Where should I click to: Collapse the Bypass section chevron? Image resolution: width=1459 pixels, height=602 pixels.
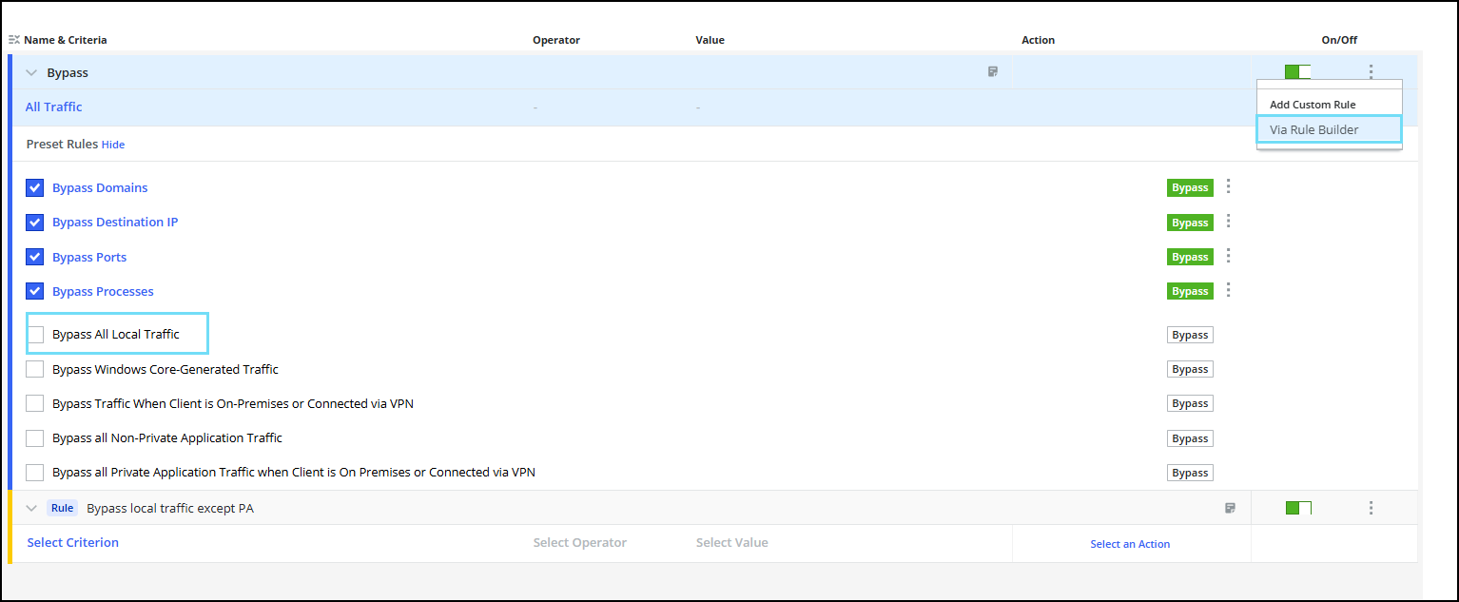click(31, 72)
